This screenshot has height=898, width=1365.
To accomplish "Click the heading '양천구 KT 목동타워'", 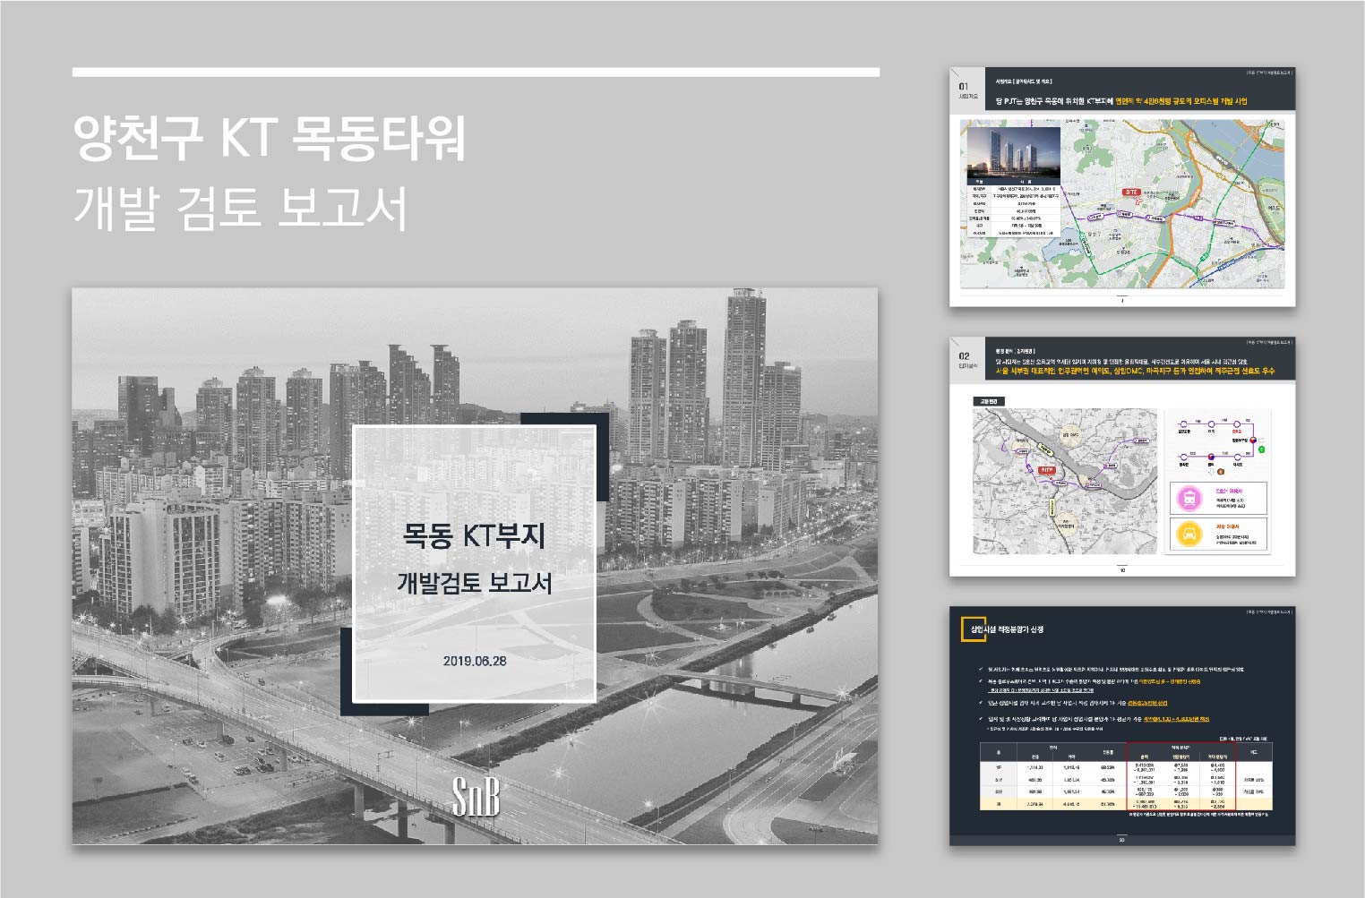I will [270, 138].
